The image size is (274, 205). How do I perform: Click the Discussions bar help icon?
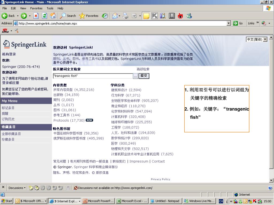point(270,188)
